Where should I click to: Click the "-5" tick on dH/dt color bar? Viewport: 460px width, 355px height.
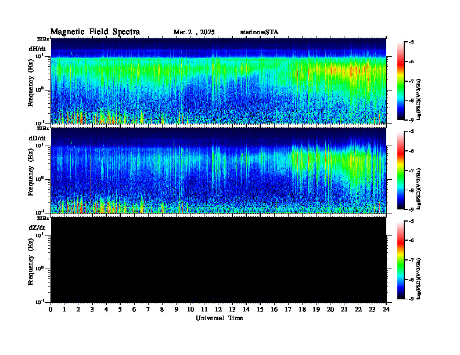(411, 42)
